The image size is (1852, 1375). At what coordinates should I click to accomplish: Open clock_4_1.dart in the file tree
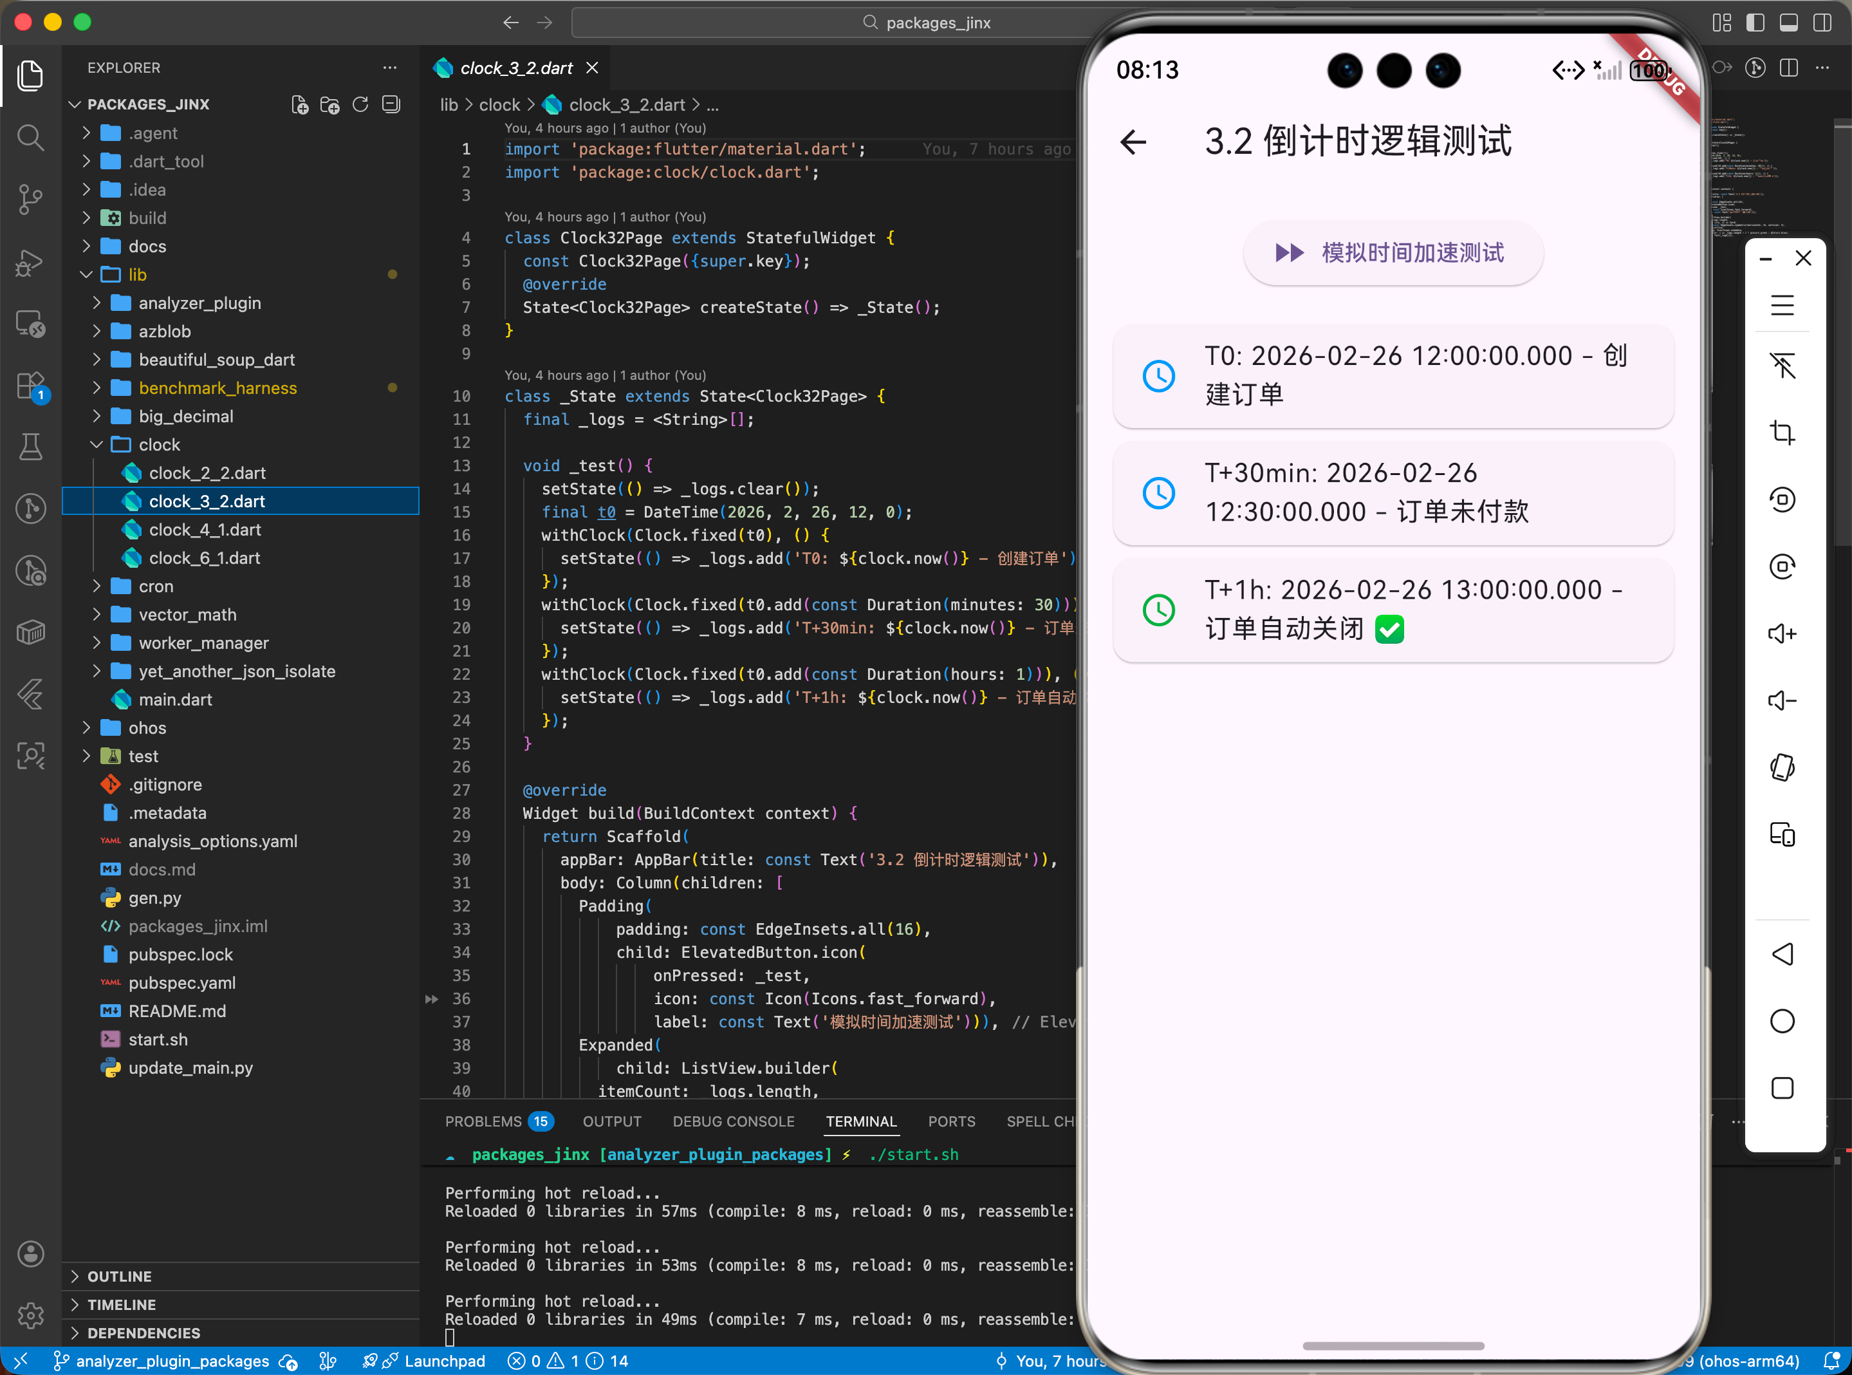(x=205, y=529)
